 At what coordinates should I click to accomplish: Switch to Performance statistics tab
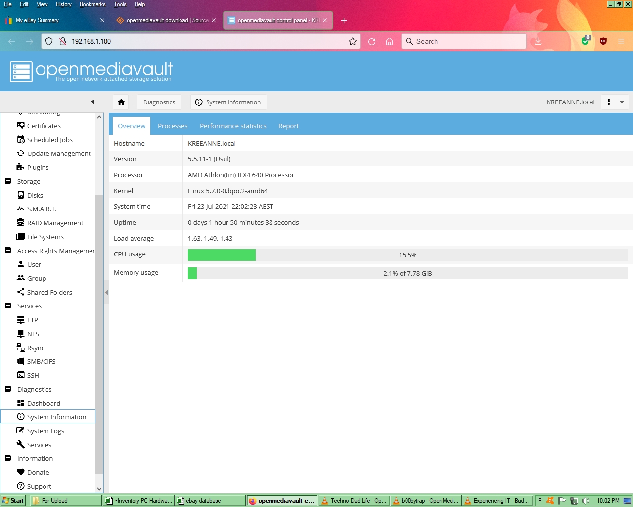tap(233, 126)
